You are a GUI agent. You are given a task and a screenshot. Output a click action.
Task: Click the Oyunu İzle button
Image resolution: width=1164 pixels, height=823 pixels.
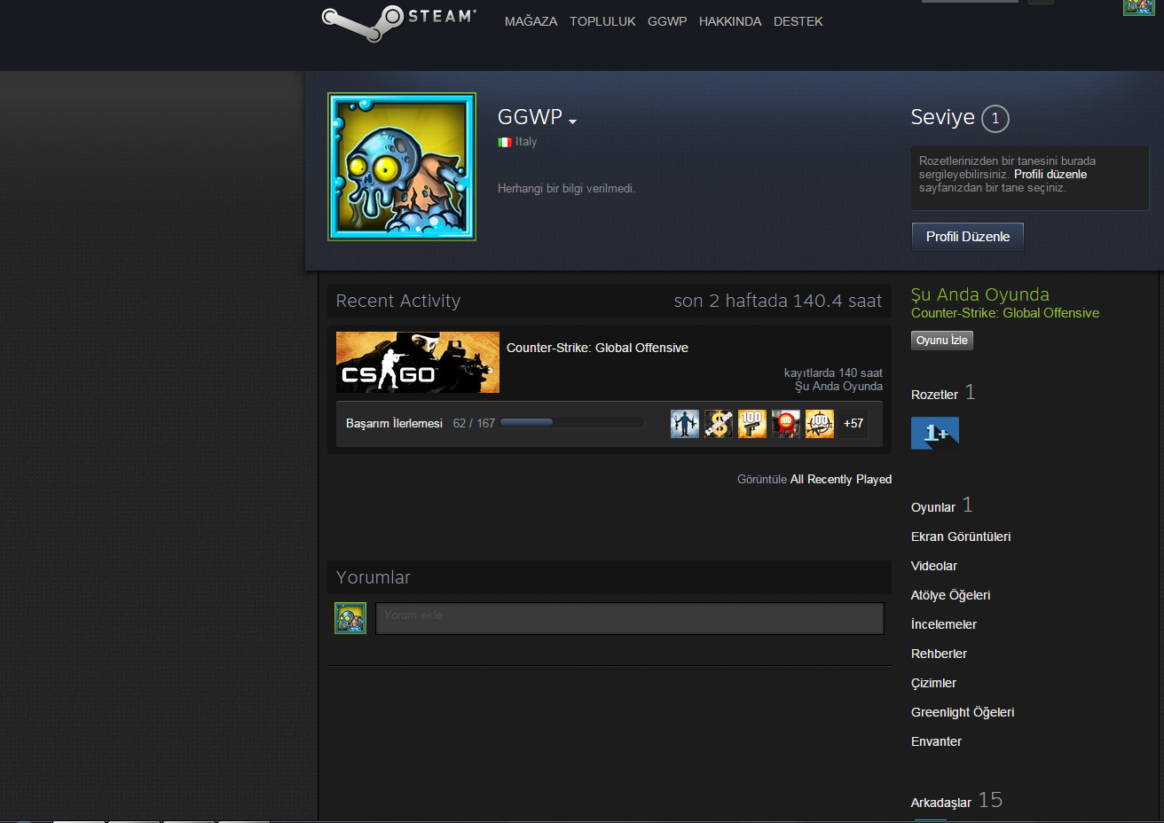tap(942, 341)
